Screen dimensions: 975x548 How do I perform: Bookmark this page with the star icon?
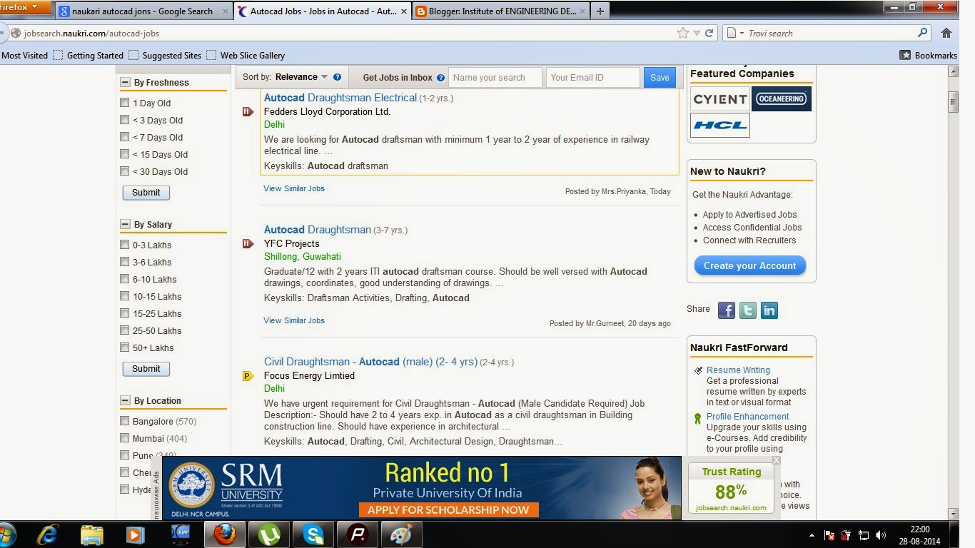click(x=683, y=33)
